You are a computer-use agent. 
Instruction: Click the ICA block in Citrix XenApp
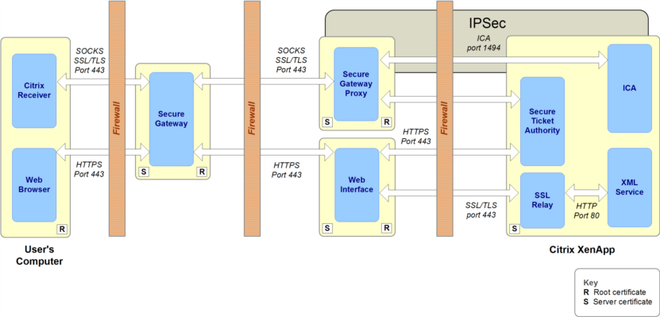(x=630, y=88)
